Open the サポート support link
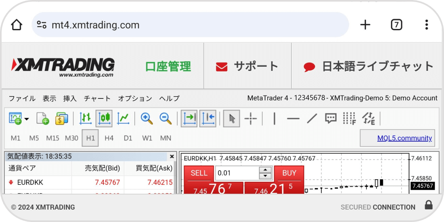444x222 pixels. pos(247,67)
